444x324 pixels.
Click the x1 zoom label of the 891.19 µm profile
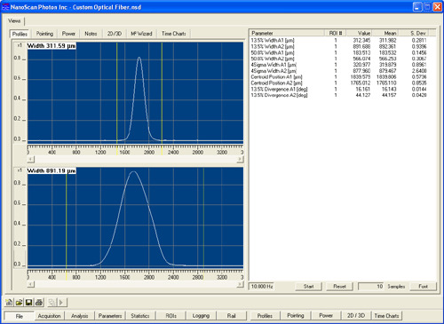[20, 170]
